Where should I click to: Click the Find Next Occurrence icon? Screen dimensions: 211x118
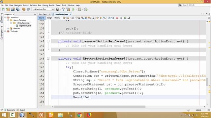pyautogui.click(x=86, y=18)
